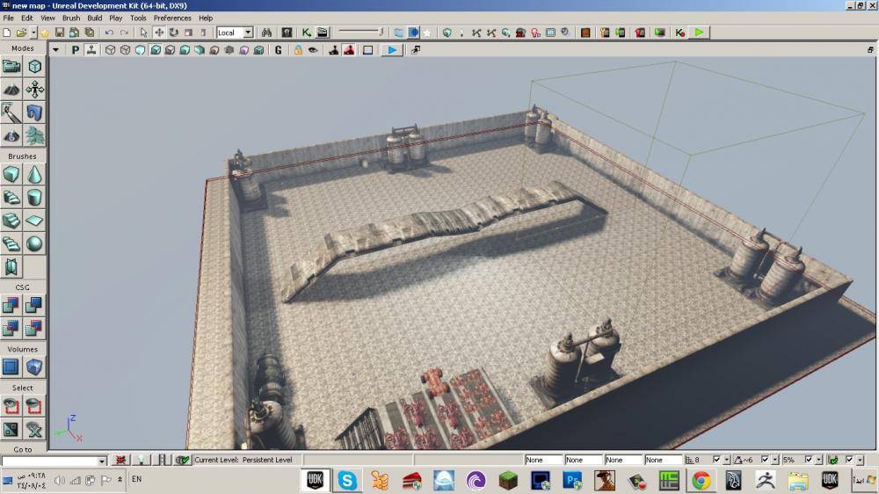Create Spiral staircase brush
879x494 pixels.
11,243
